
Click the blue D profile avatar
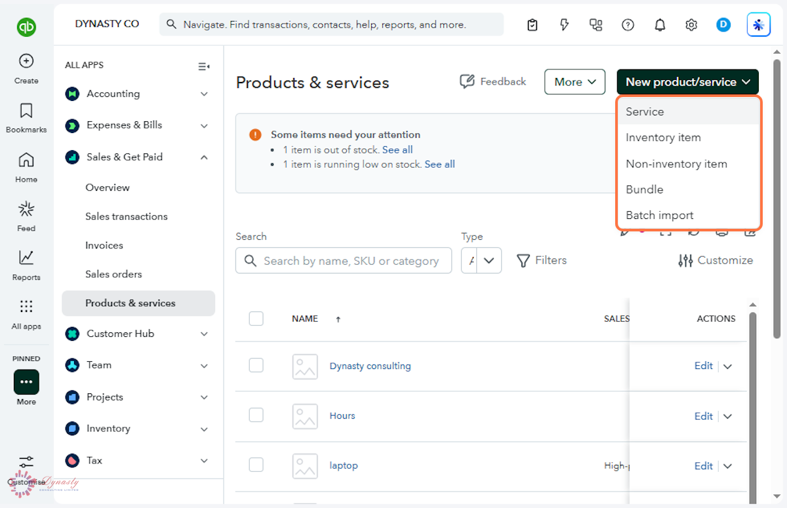click(x=723, y=25)
